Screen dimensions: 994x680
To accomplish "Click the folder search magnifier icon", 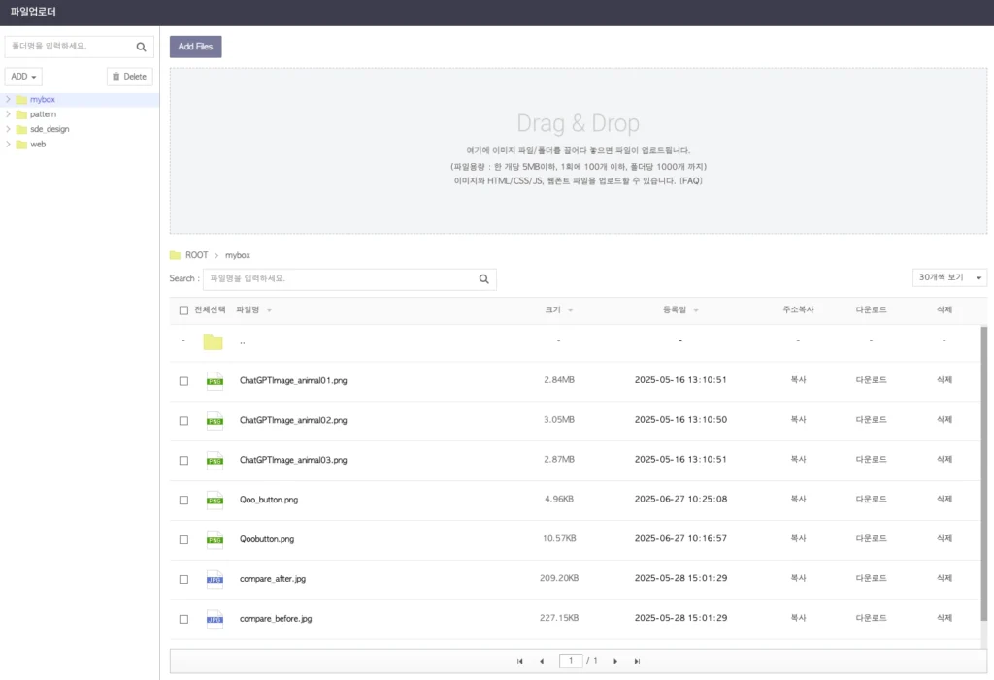I will (141, 47).
